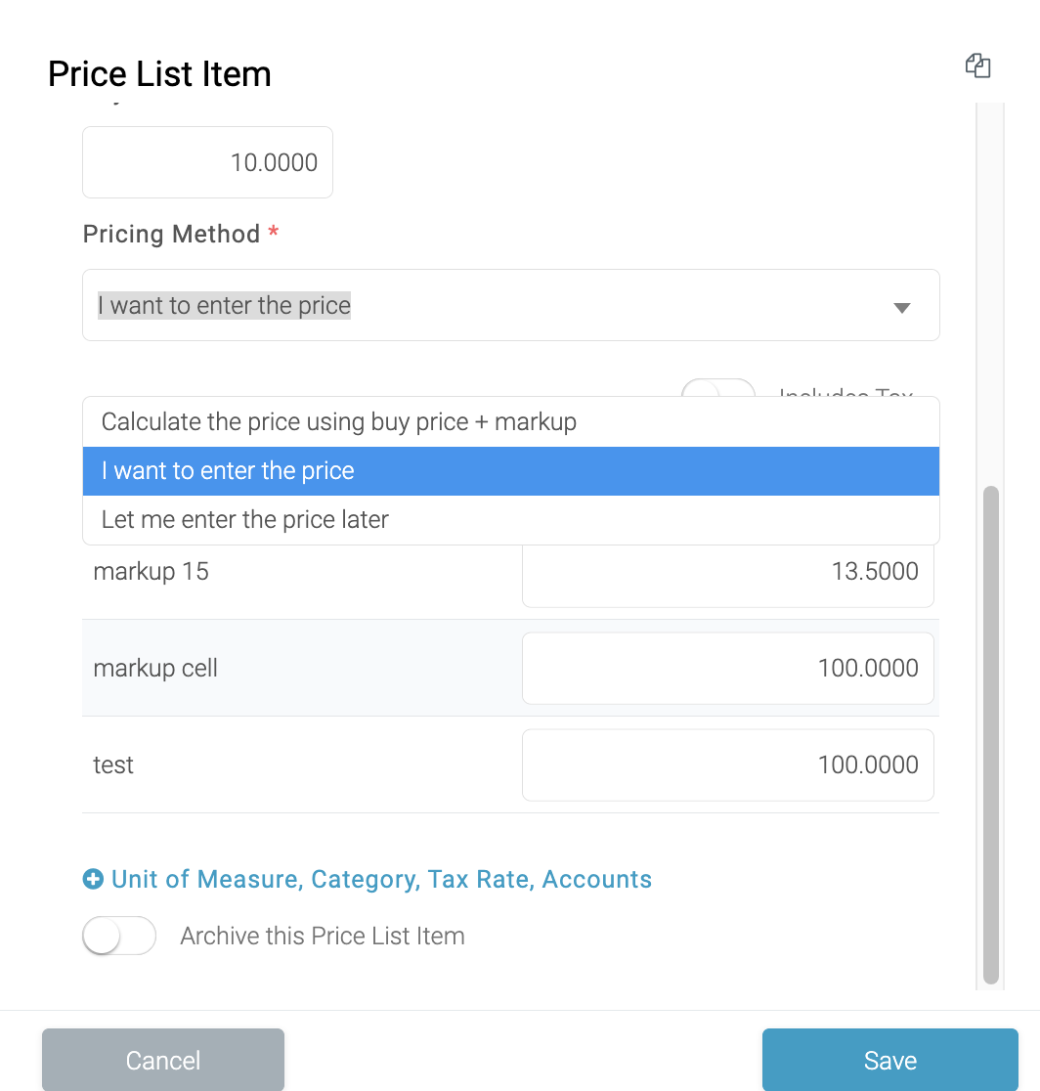The width and height of the screenshot is (1040, 1091).
Task: Click the 'markup cell' row name
Action: [x=155, y=669]
